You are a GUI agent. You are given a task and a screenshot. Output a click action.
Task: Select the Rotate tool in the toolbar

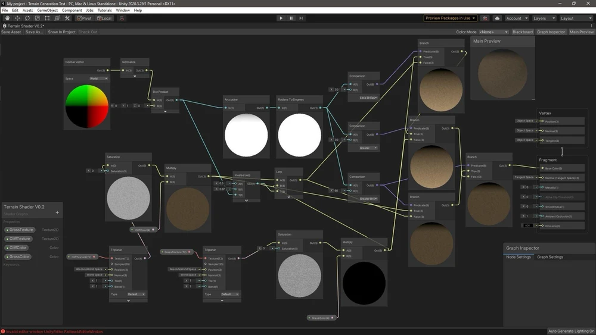pyautogui.click(x=27, y=18)
